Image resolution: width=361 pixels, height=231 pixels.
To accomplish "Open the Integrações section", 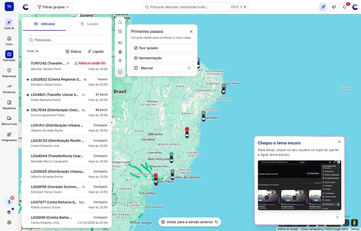I will (9, 137).
